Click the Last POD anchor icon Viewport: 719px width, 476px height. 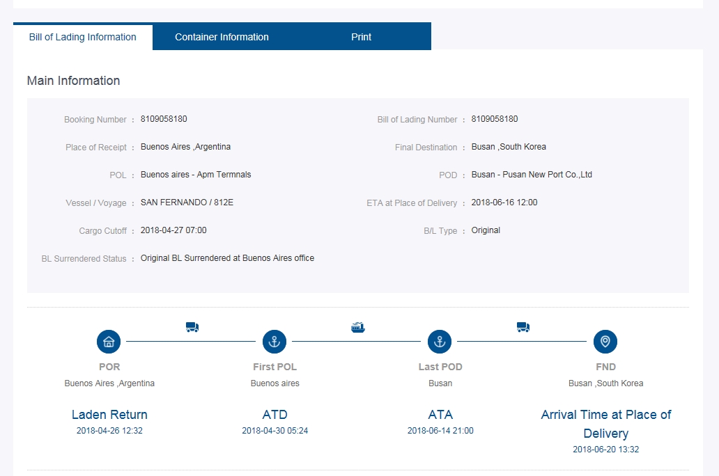coord(440,342)
